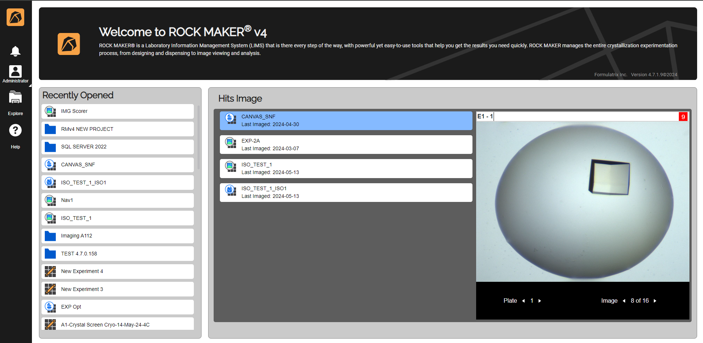Click the Nav1 experiment icon
The image size is (703, 343).
point(50,200)
